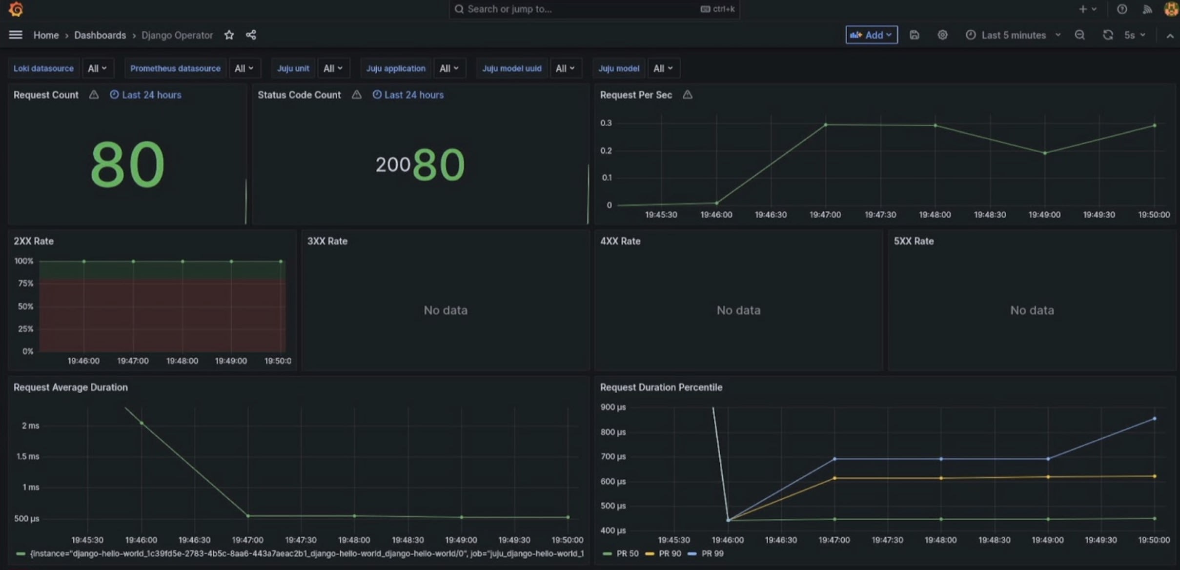Click Status Code Count warning triangle icon

click(x=357, y=95)
